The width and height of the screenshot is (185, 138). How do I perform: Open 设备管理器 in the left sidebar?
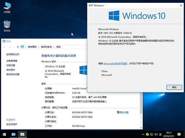pyautogui.click(x=12, y=61)
